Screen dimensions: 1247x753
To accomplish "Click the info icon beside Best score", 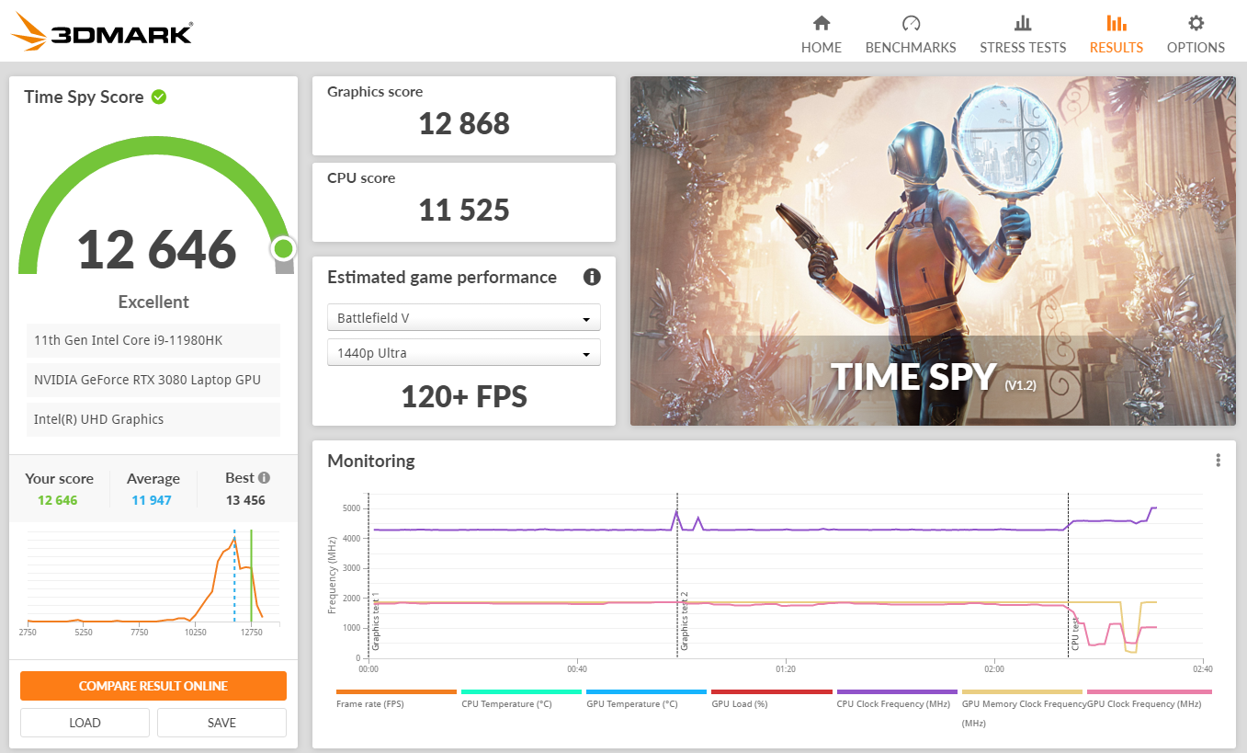I will coord(265,478).
